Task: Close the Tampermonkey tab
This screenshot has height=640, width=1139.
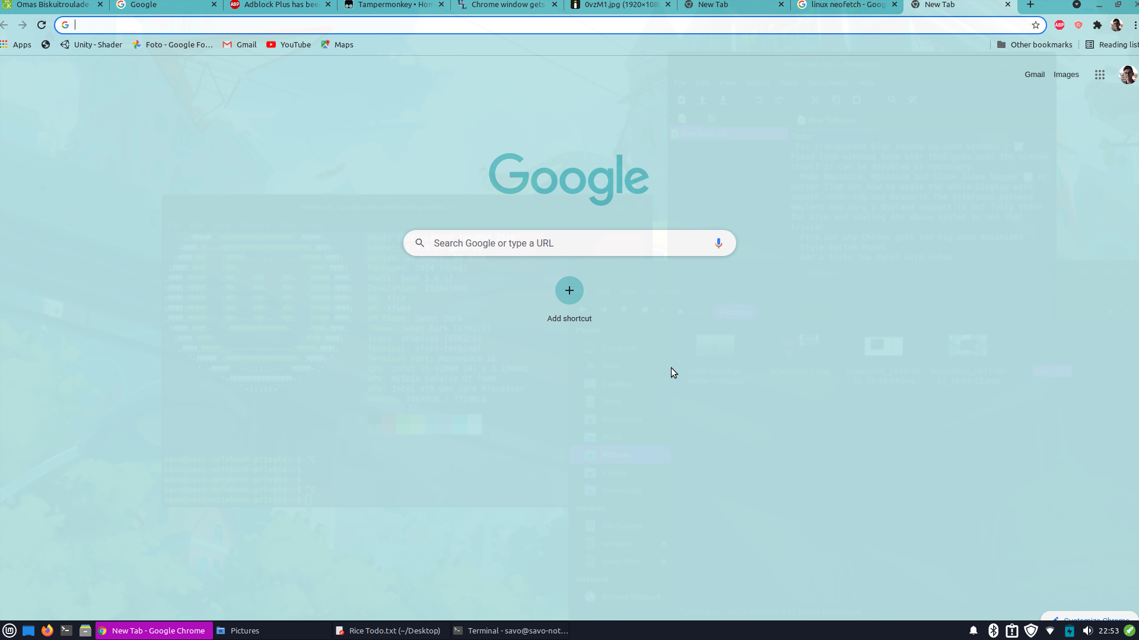Action: pos(441,5)
